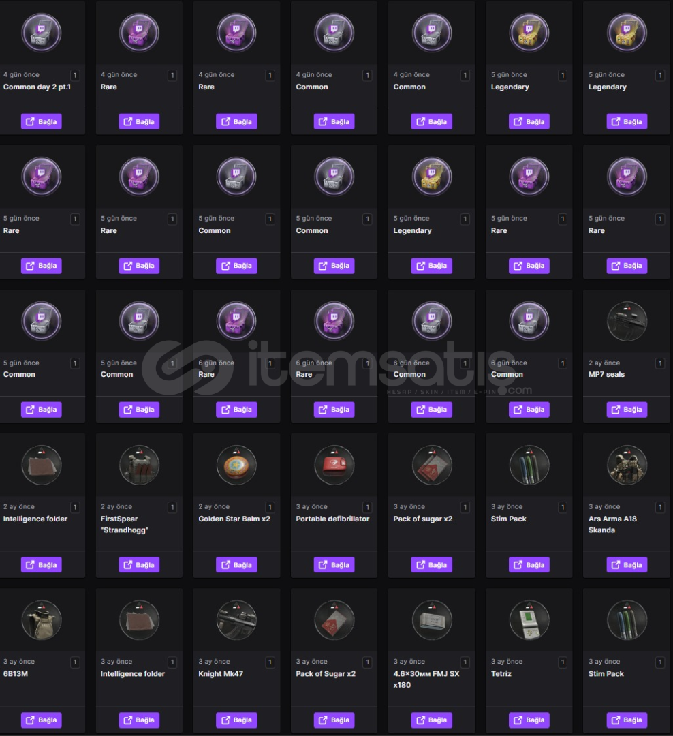
Task: Click Bağla button for Tetriz
Action: [x=529, y=720]
